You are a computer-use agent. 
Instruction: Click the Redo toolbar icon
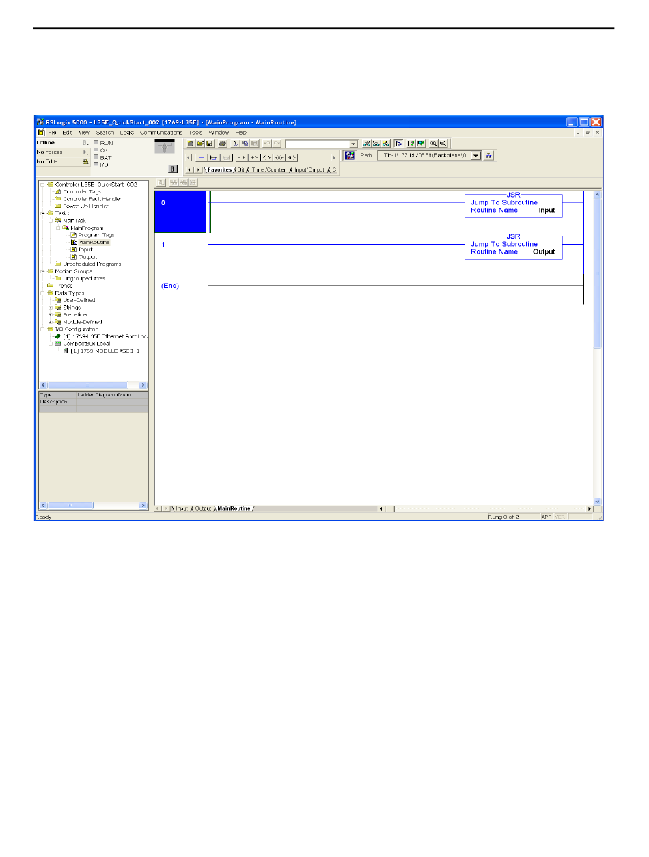[x=277, y=144]
